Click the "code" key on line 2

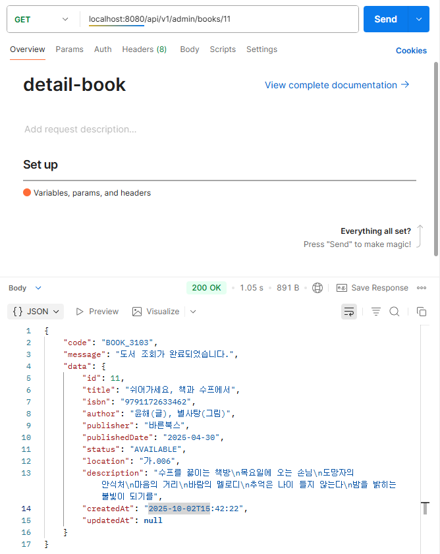coord(78,343)
